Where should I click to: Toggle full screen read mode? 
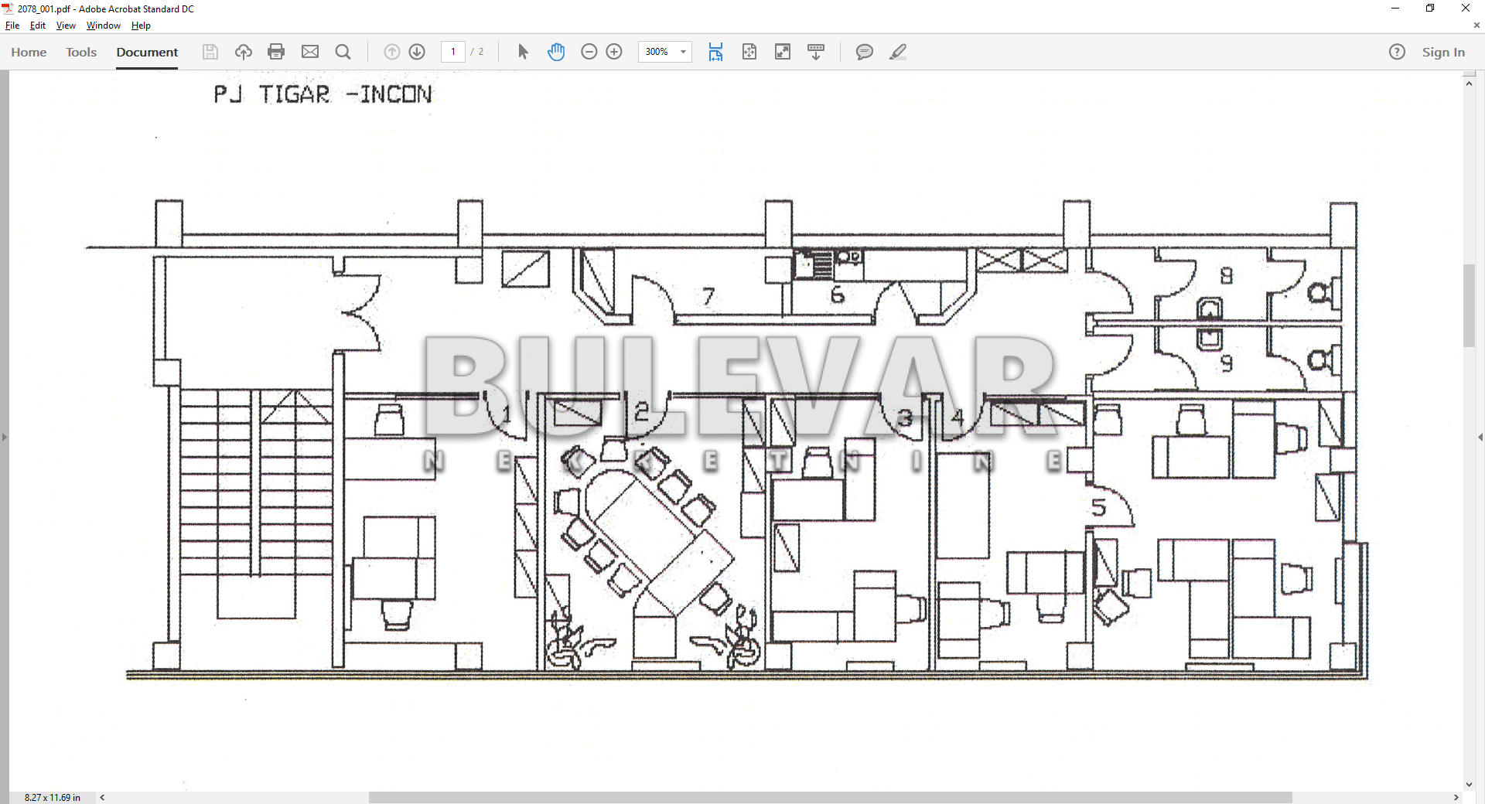tap(783, 52)
